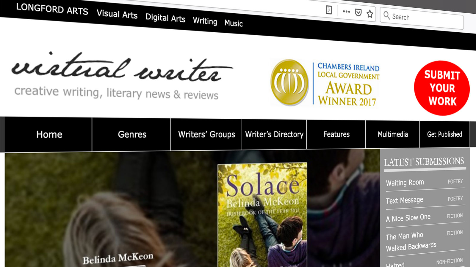Open Writer's Directory menu item
Viewport: 476px width, 267px height.
[274, 134]
